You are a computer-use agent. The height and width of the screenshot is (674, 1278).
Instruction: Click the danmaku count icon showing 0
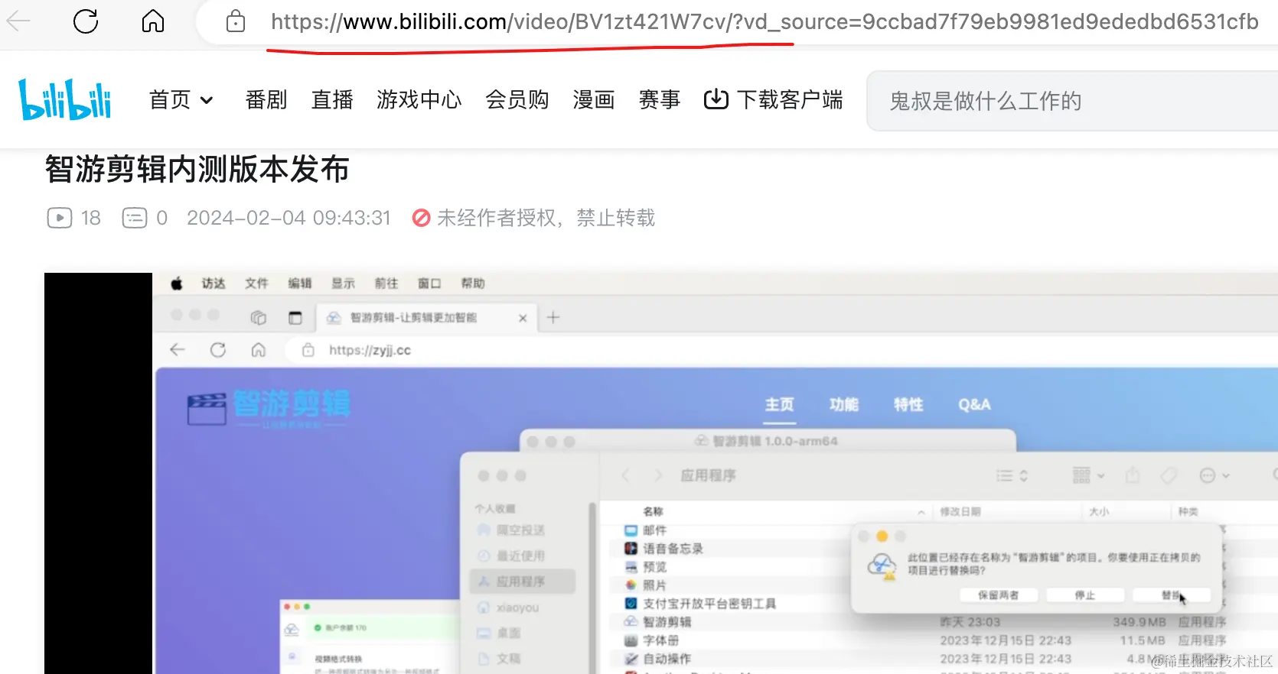click(x=135, y=218)
